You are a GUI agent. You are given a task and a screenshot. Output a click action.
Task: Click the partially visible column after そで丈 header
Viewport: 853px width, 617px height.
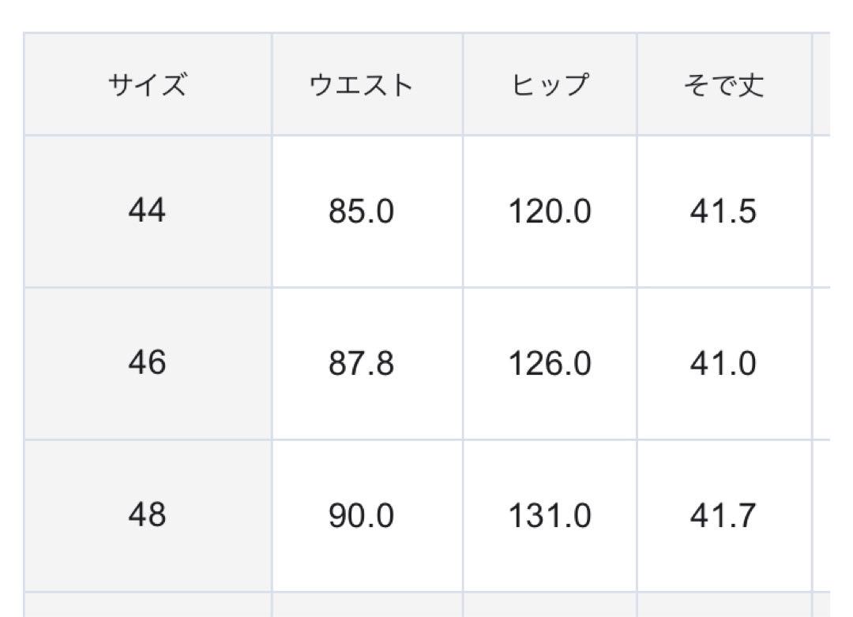coord(821,84)
